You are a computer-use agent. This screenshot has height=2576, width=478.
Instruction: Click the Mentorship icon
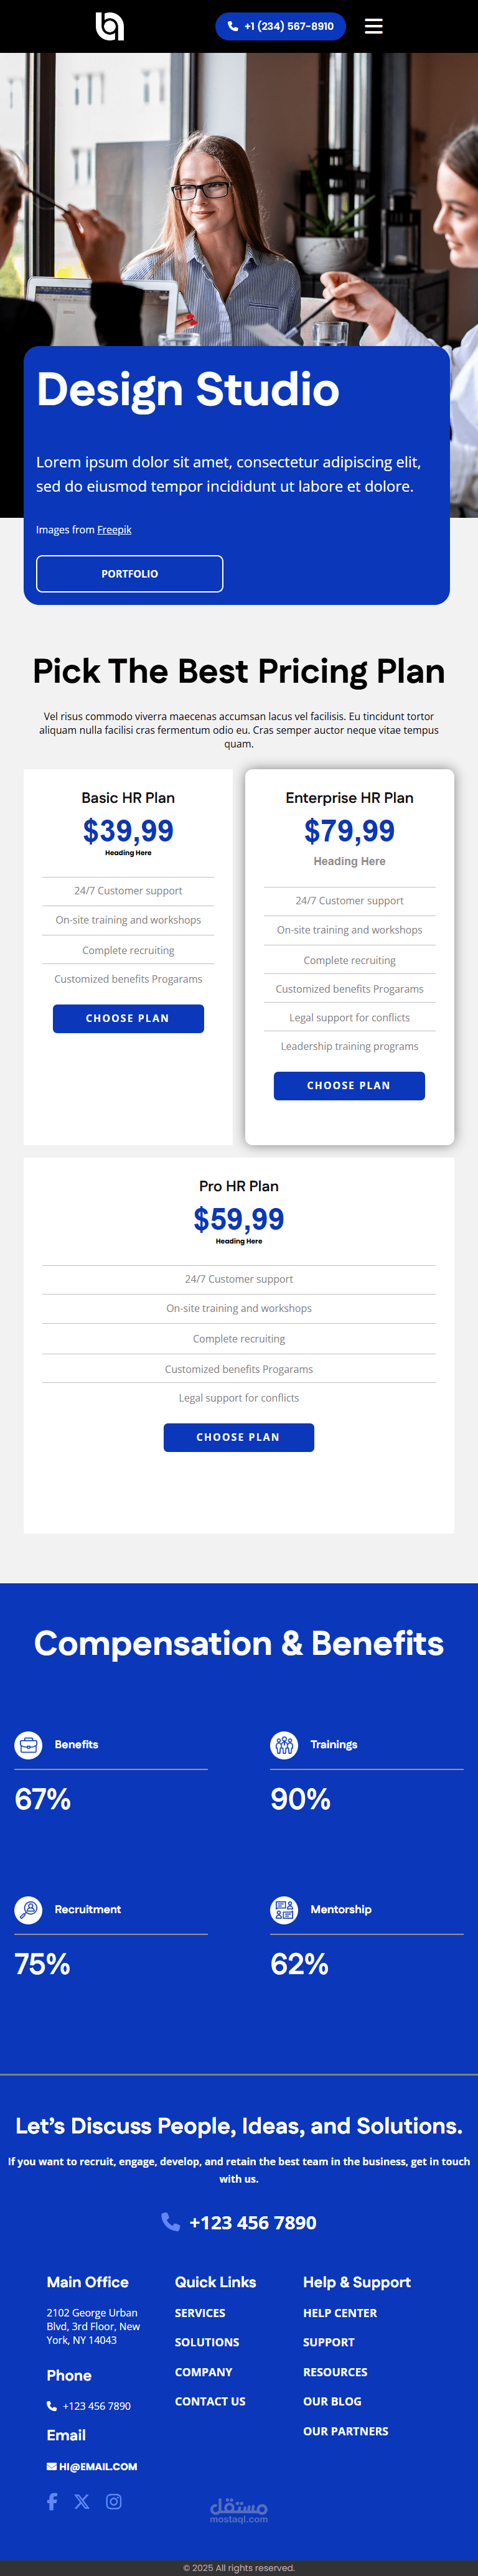[x=284, y=1909]
